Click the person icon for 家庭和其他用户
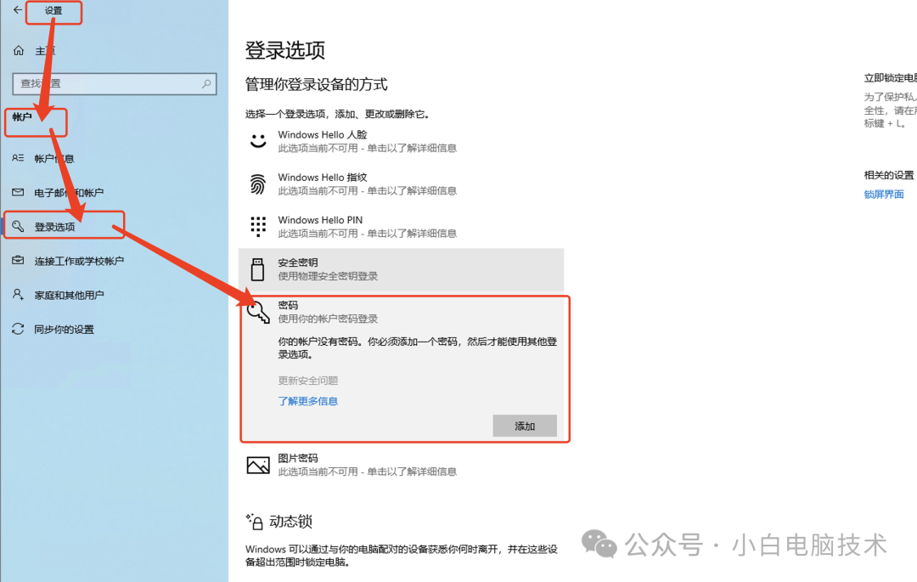This screenshot has width=917, height=582. [x=18, y=294]
